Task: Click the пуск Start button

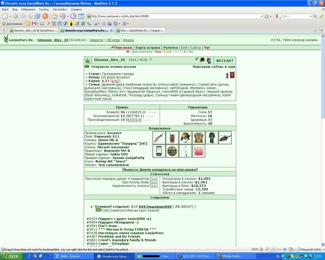Action: point(12,256)
